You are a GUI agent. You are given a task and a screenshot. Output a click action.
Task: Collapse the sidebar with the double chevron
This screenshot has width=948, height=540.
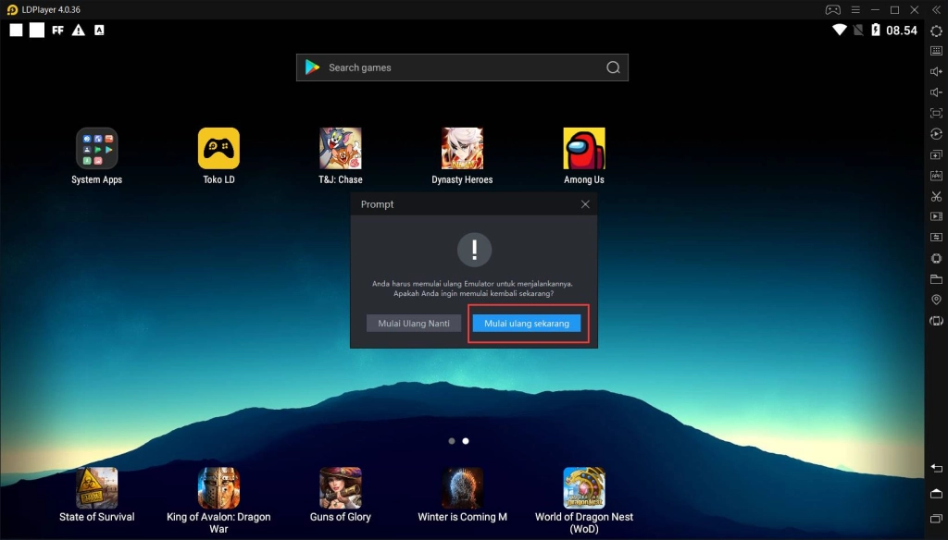pos(936,9)
